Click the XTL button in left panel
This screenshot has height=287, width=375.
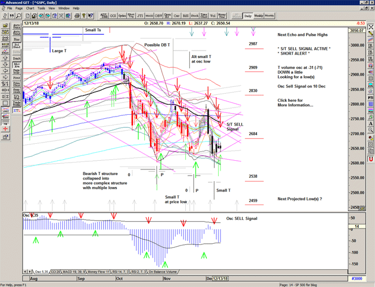click(x=16, y=111)
